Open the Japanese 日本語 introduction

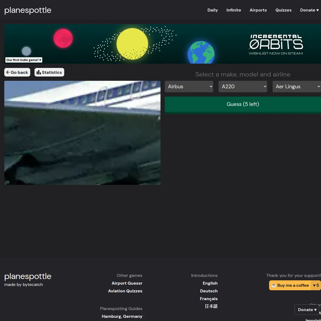[211, 306]
